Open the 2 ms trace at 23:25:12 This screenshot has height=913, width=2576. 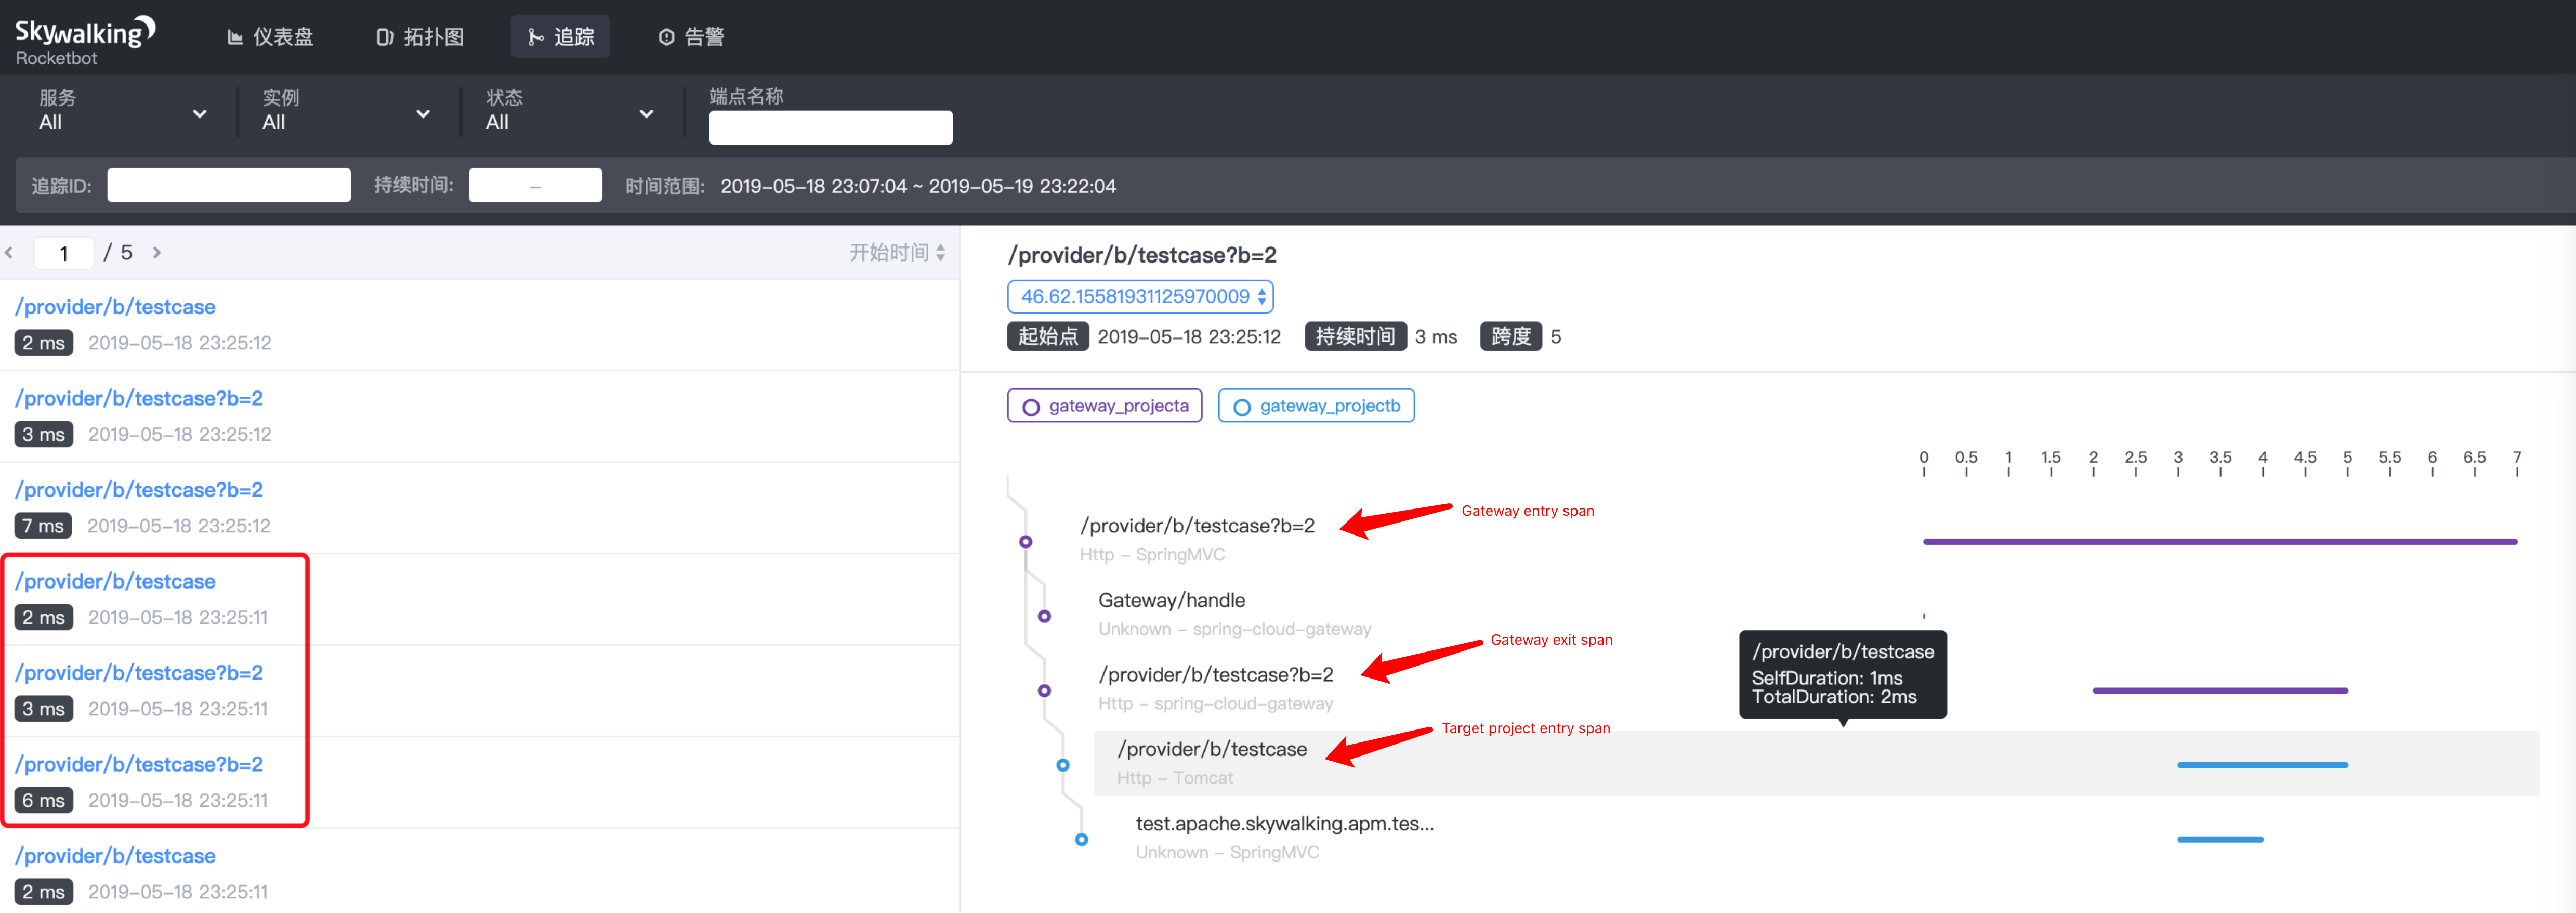tap(480, 325)
